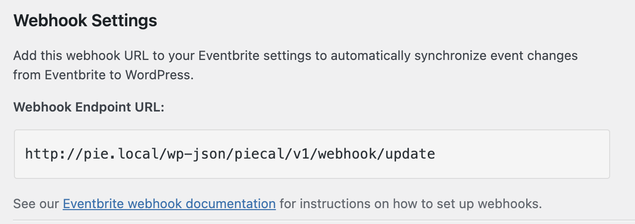635x224 pixels.
Task: Click the 'from Eventbrite to WordPress' line
Action: pos(102,75)
